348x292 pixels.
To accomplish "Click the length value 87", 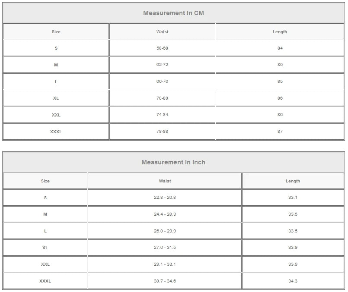I will (280, 132).
